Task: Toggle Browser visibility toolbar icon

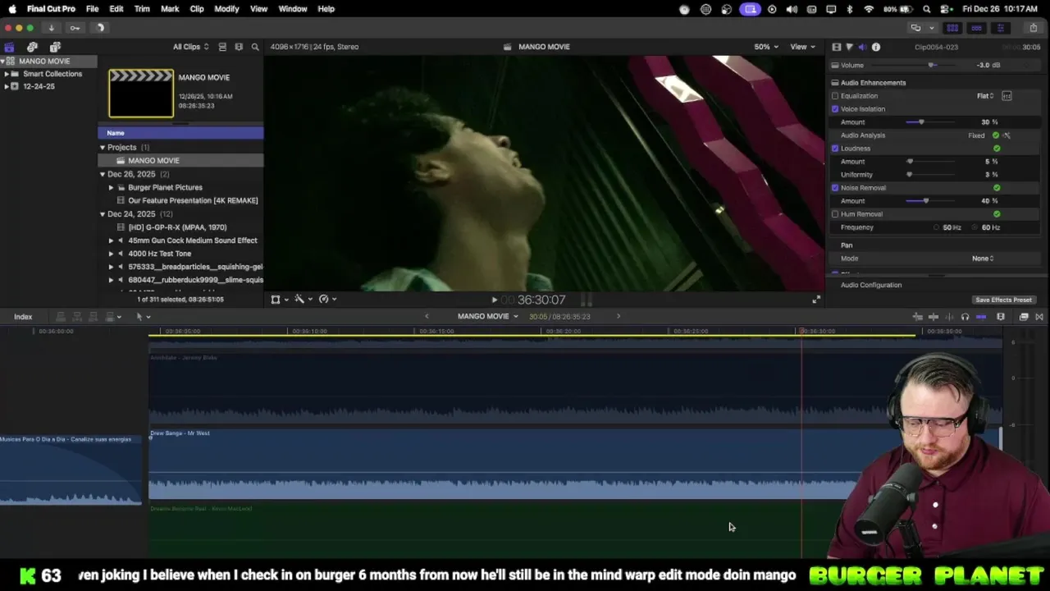Action: 952,28
